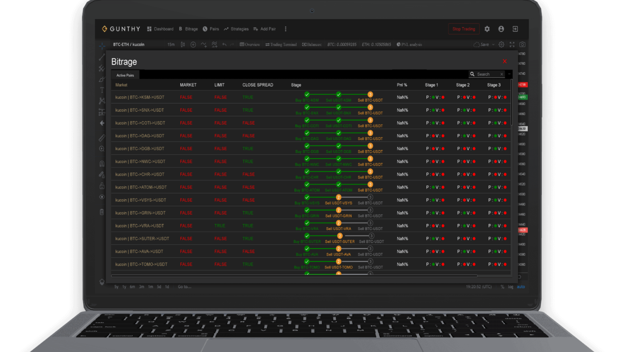This screenshot has width=627, height=352.
Task: Toggle the hide all drawings eye
Action: (102, 197)
